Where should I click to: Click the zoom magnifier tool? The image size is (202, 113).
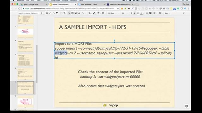64,13
